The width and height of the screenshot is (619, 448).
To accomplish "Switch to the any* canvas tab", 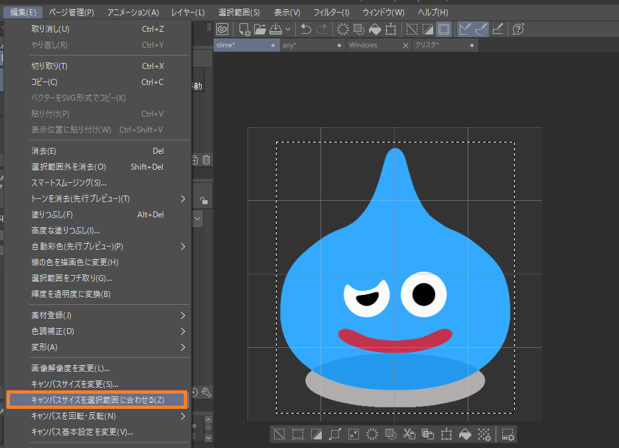I will click(312, 45).
